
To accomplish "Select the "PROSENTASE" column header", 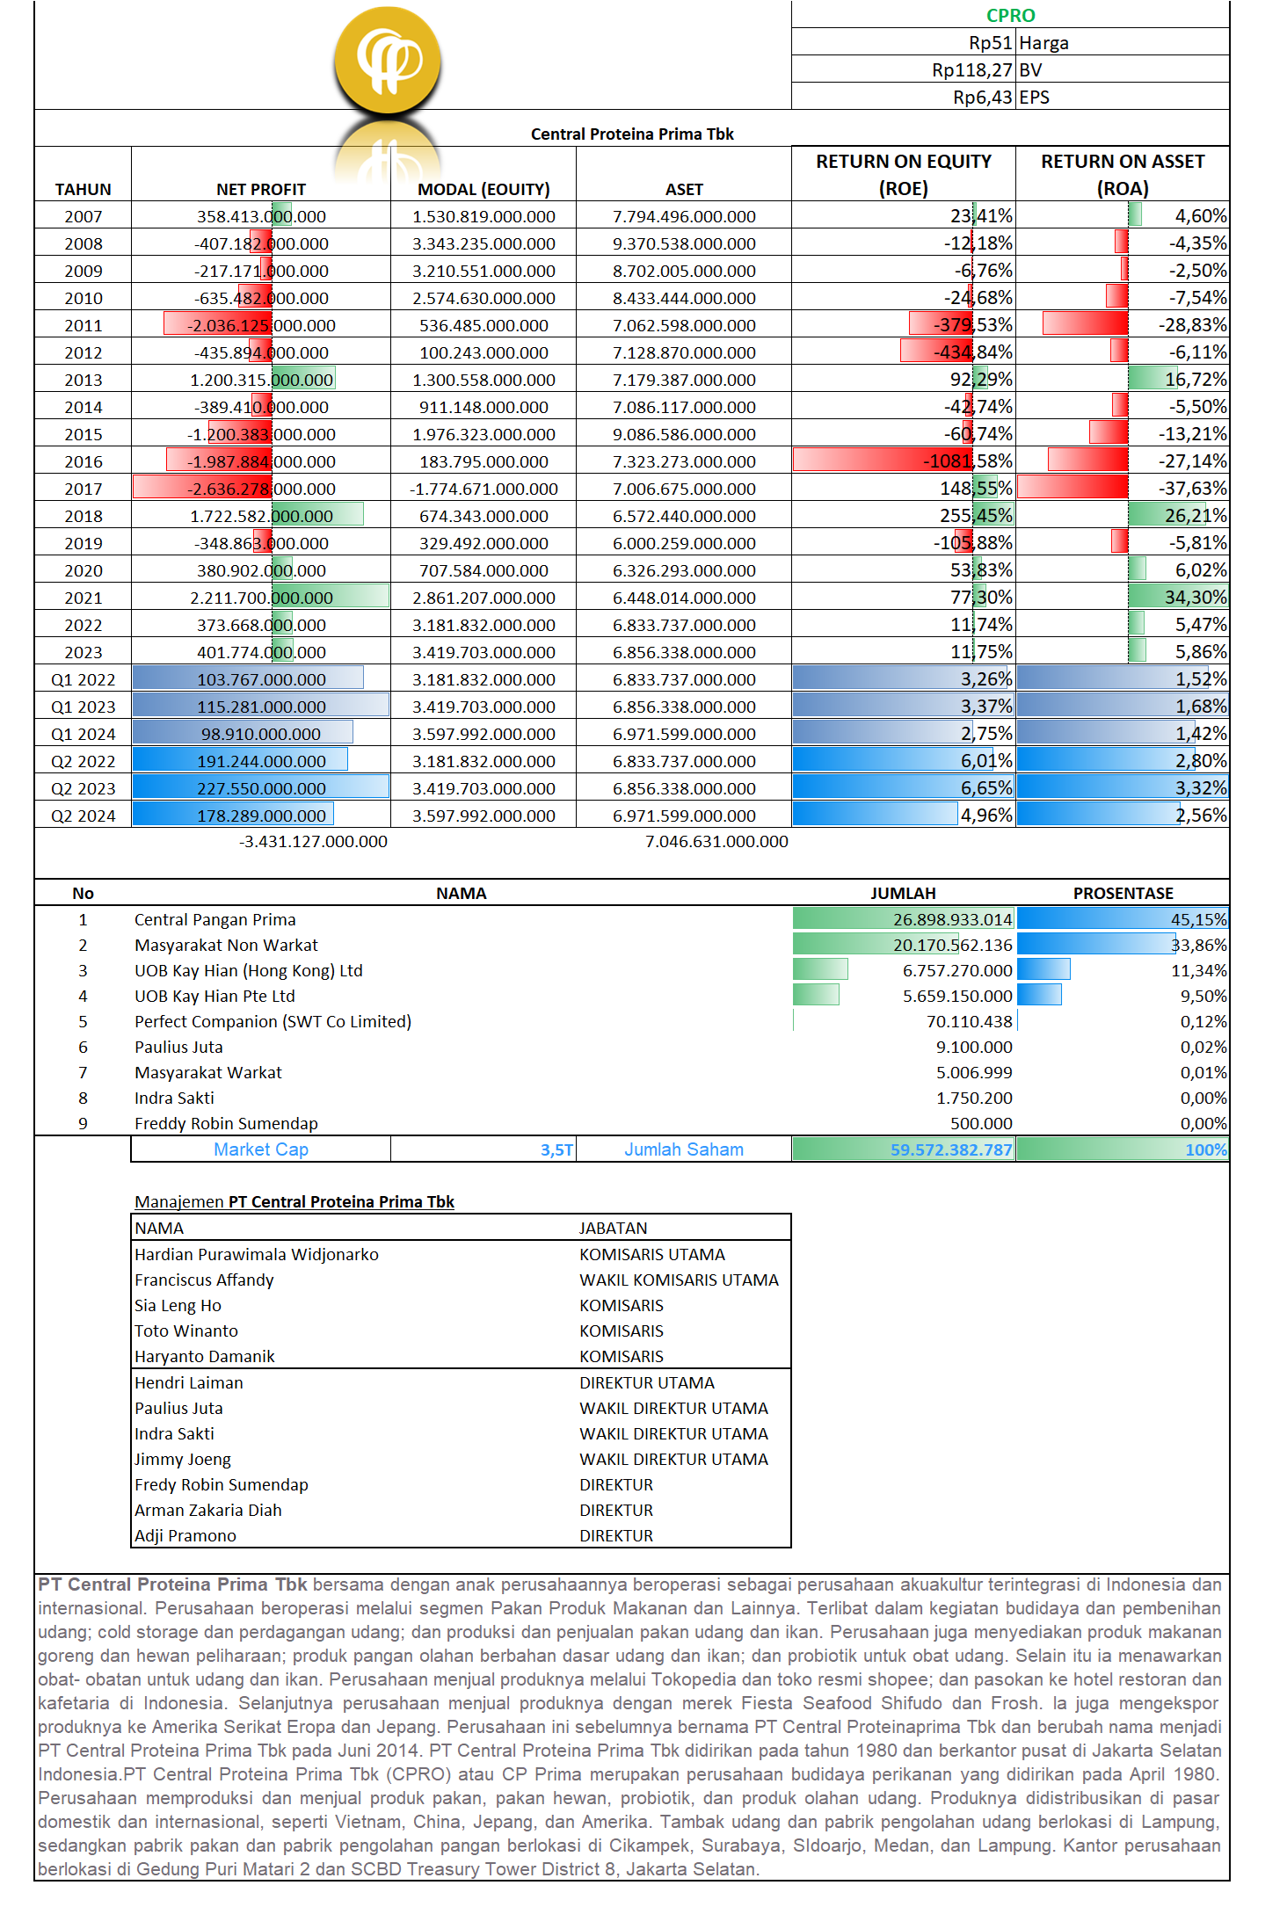I will [x=1123, y=893].
